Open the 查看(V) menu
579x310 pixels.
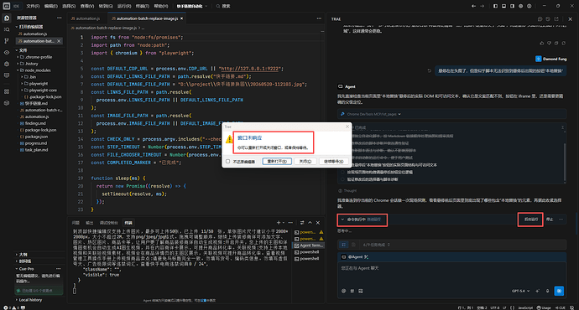tap(87, 6)
